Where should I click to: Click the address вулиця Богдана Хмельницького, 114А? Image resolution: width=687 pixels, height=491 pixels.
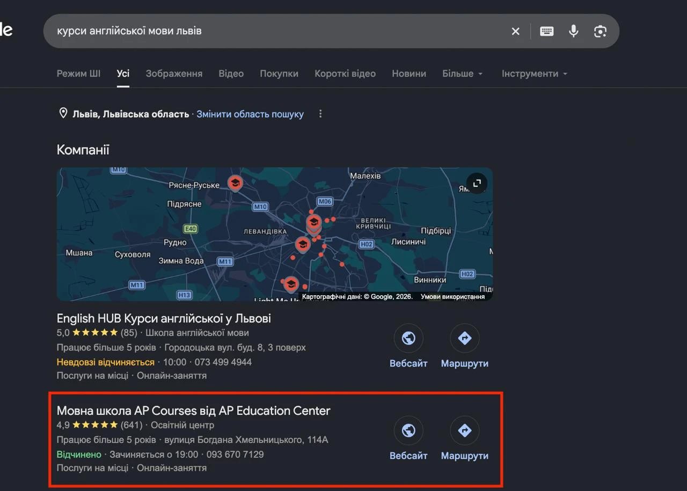coord(246,440)
